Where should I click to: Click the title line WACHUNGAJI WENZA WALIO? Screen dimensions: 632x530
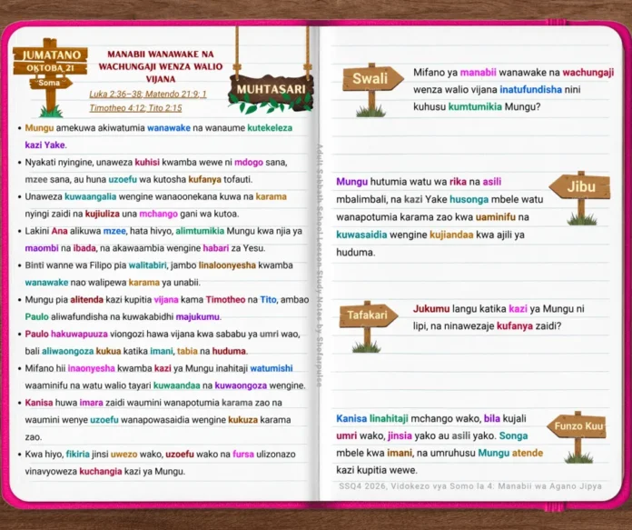tap(161, 66)
